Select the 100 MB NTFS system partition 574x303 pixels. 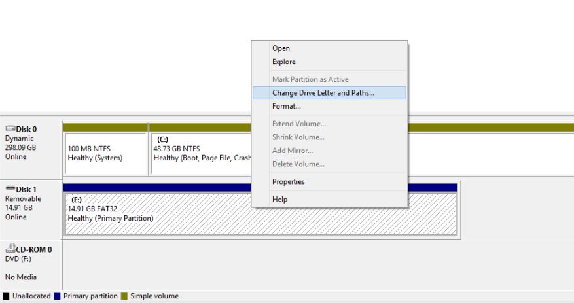(105, 153)
